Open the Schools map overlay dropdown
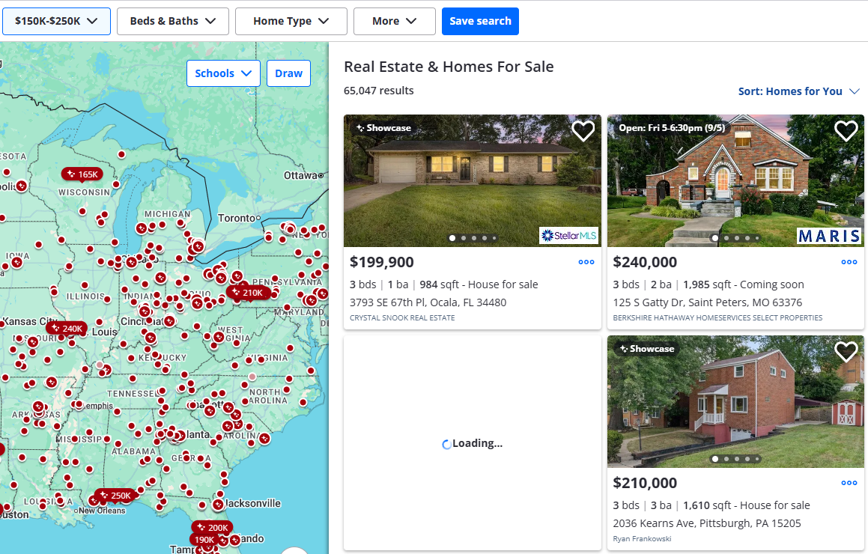Image resolution: width=868 pixels, height=554 pixels. click(223, 73)
